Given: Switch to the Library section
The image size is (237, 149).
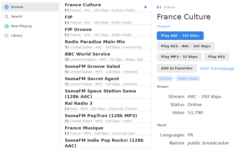Looking at the screenshot, I should pyautogui.click(x=30, y=36).
